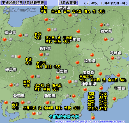Click the 18日の天気 title box
Viewport: 129px width, 123px height.
point(68,3)
